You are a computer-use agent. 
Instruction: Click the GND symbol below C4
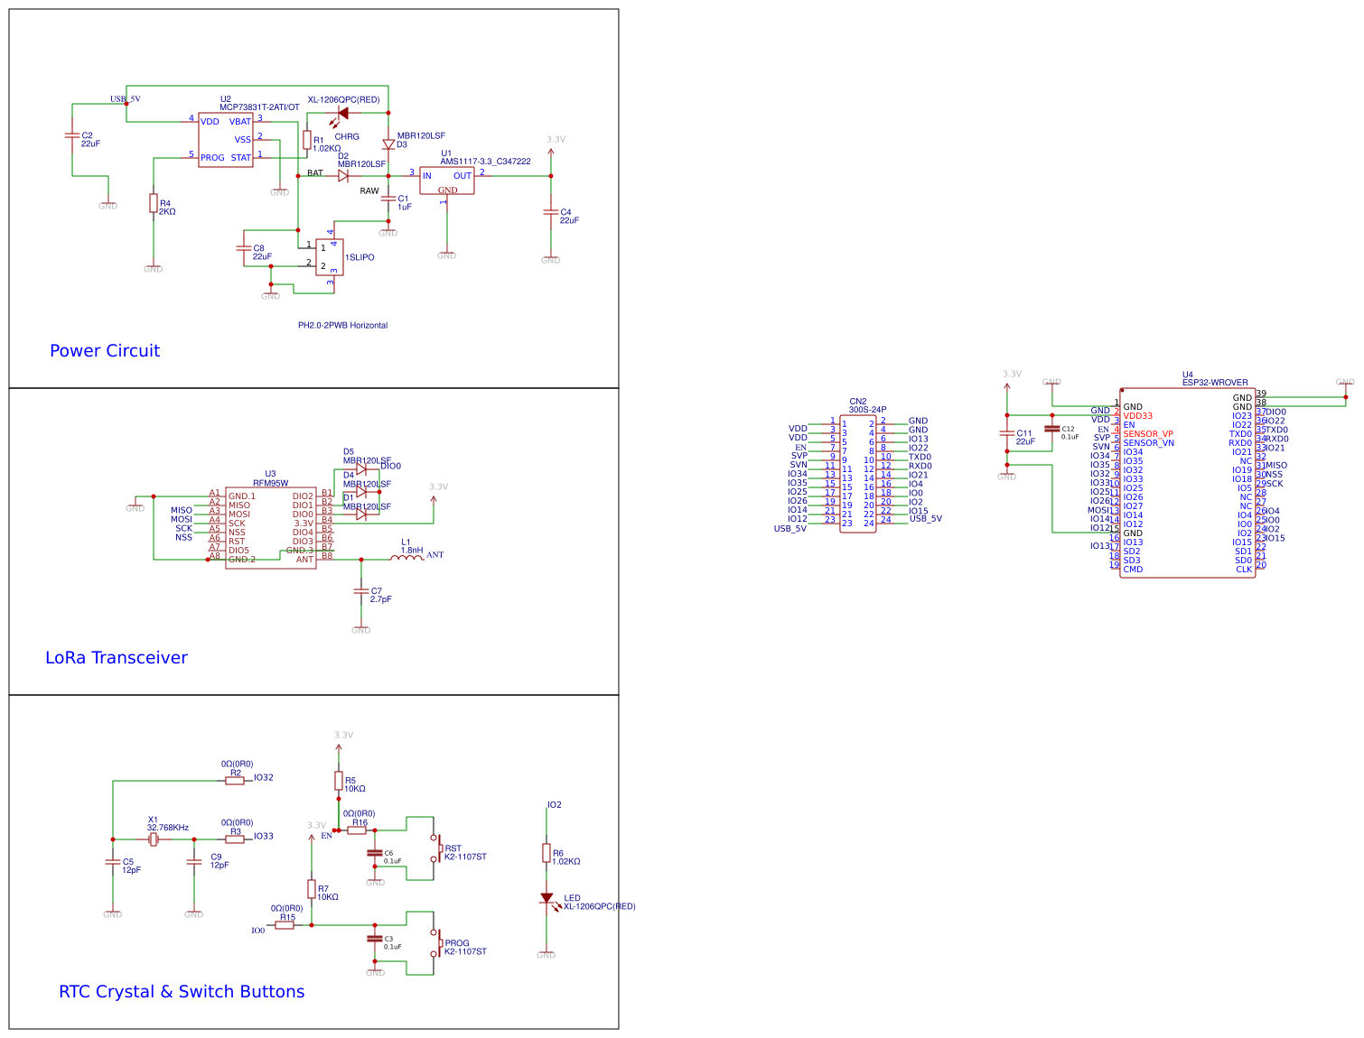pyautogui.click(x=550, y=260)
